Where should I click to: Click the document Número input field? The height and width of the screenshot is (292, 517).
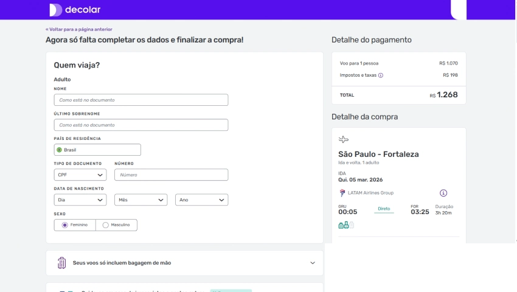pos(171,175)
